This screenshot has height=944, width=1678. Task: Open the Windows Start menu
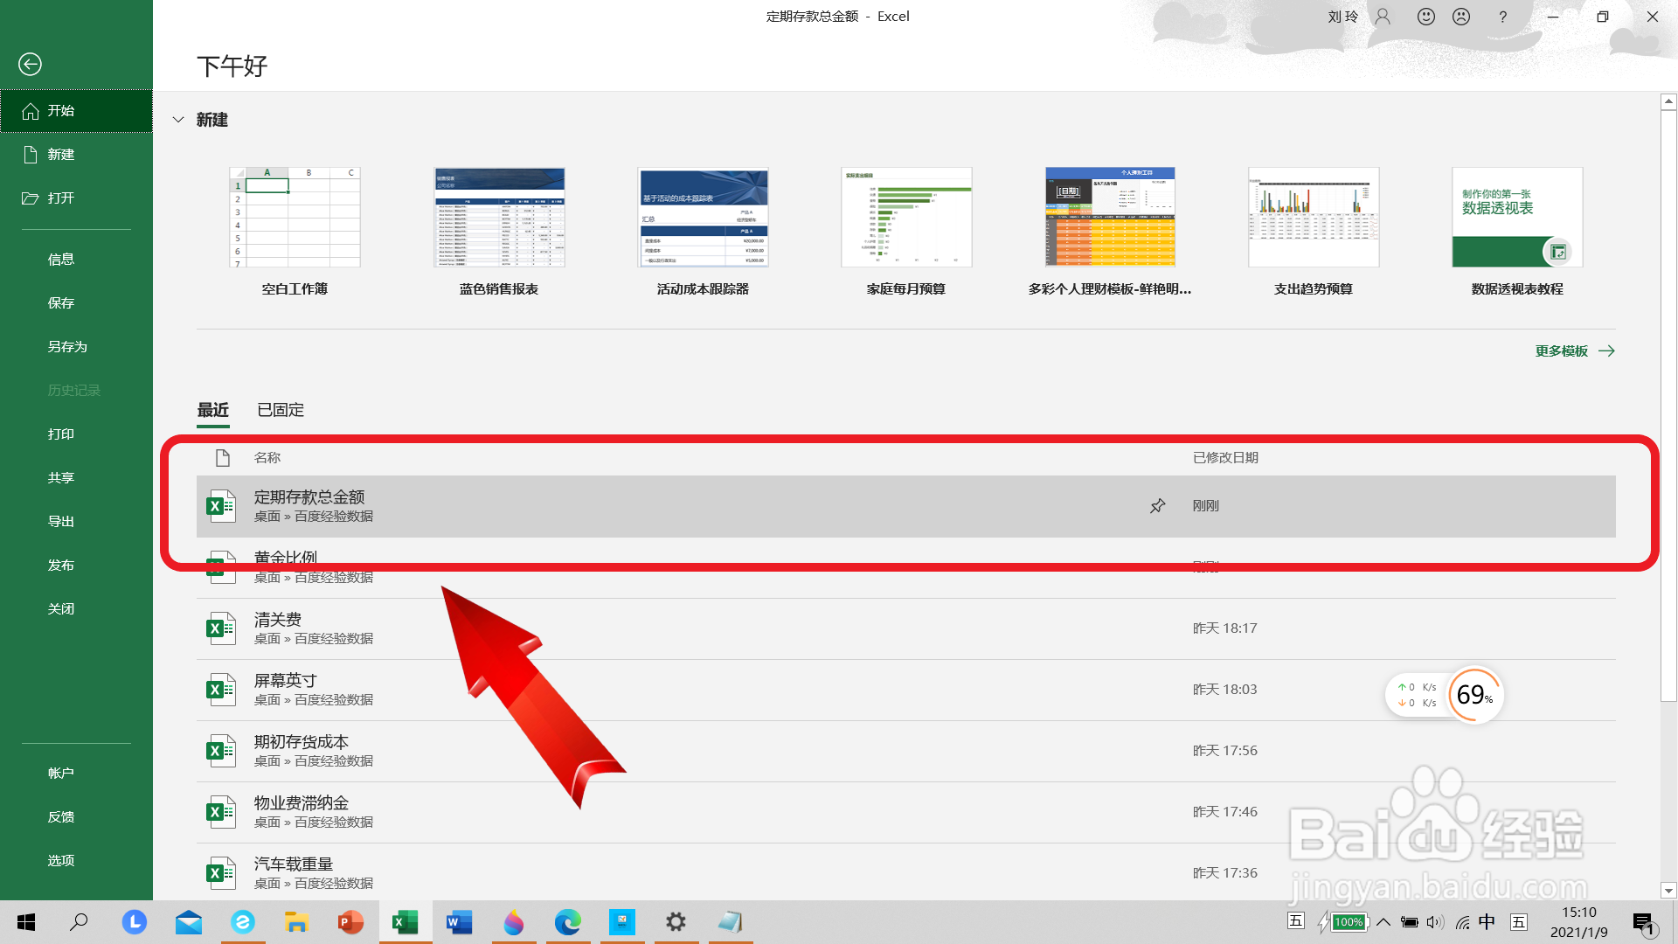(x=26, y=922)
